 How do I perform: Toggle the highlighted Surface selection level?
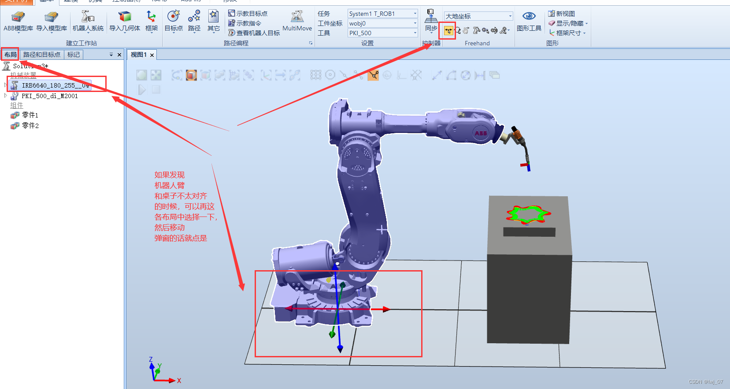pos(191,75)
